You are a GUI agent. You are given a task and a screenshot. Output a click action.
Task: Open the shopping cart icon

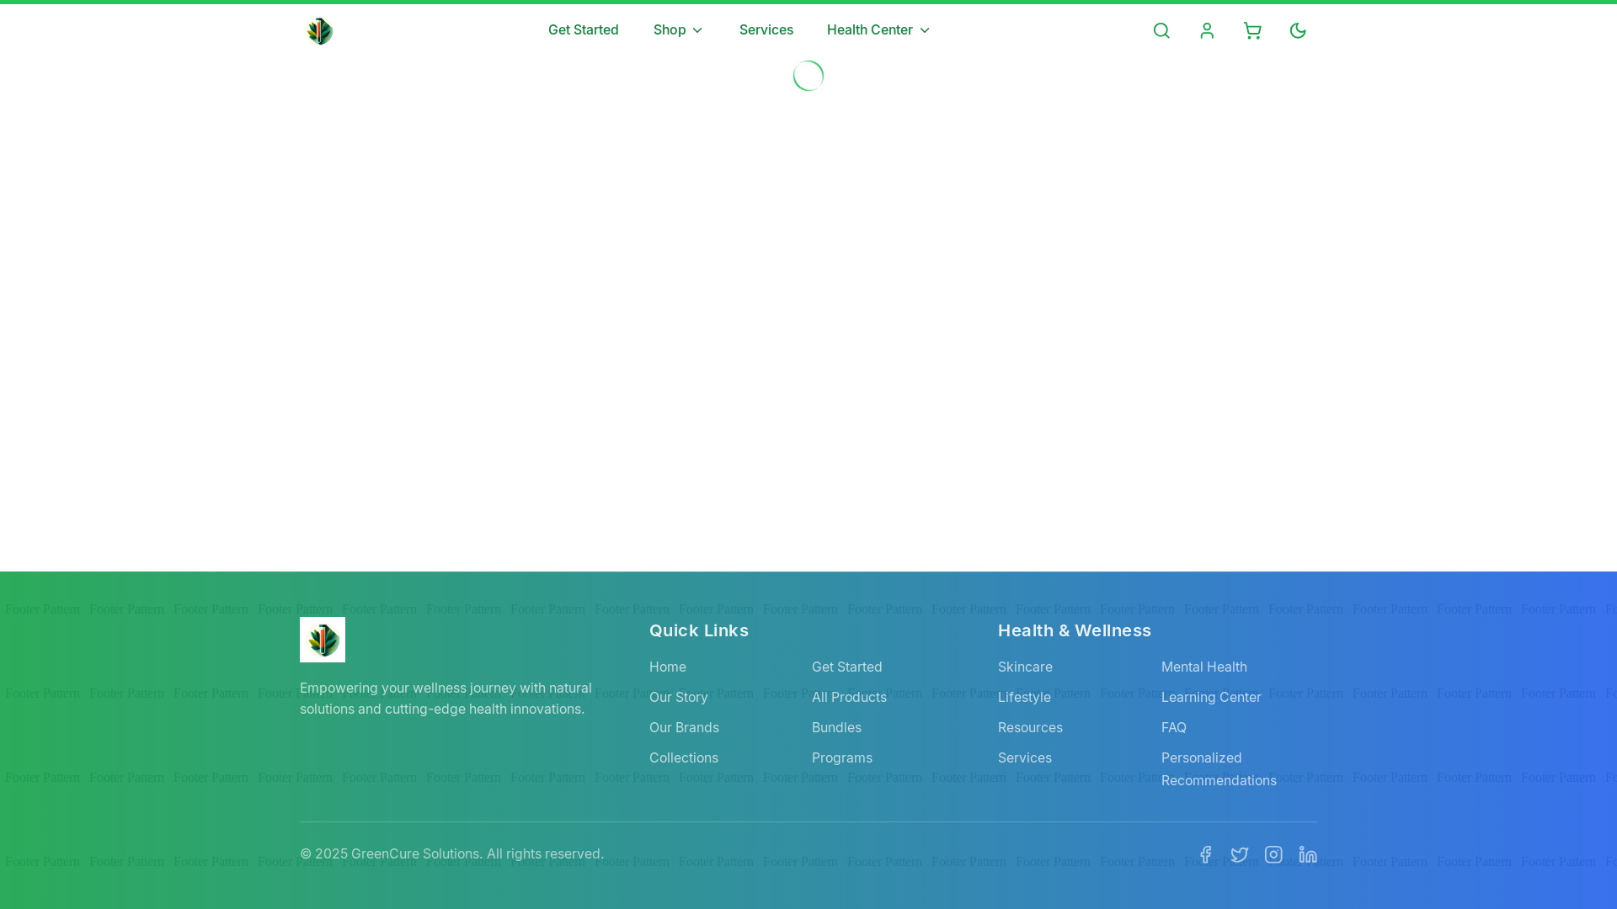tap(1252, 31)
